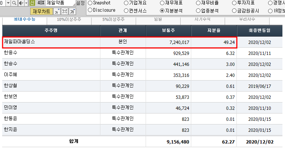
Task: Select shareholder name 이주혜
Action: point(11,75)
